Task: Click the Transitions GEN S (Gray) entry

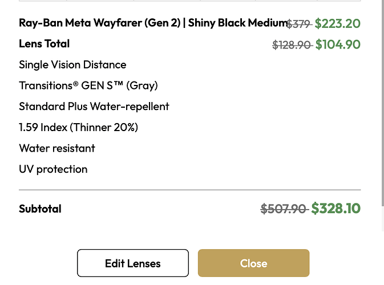Action: point(88,85)
